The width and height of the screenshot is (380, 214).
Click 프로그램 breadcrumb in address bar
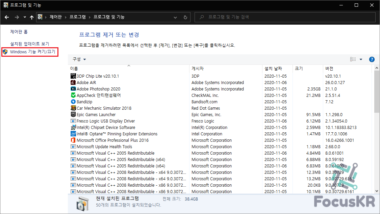(x=78, y=17)
